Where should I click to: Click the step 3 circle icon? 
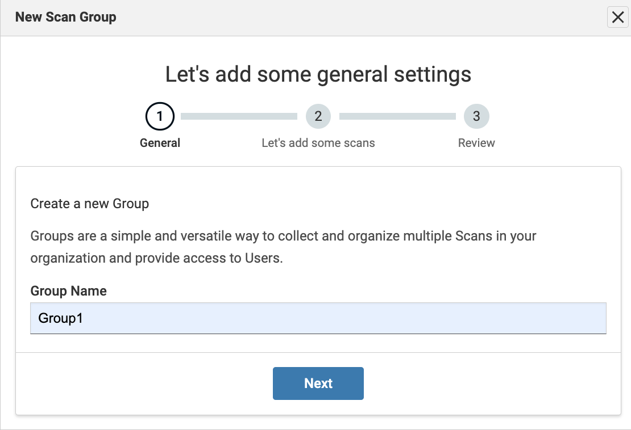(476, 116)
